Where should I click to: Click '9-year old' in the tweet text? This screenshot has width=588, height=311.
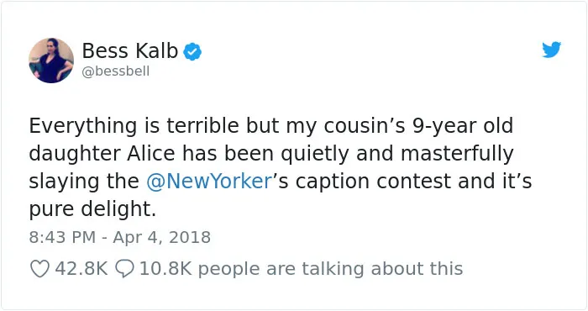pyautogui.click(x=463, y=126)
